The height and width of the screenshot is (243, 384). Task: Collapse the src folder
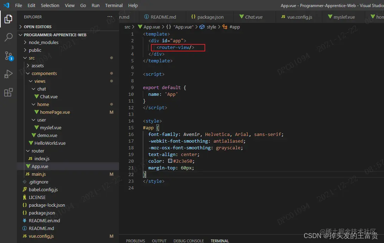(x=25, y=58)
